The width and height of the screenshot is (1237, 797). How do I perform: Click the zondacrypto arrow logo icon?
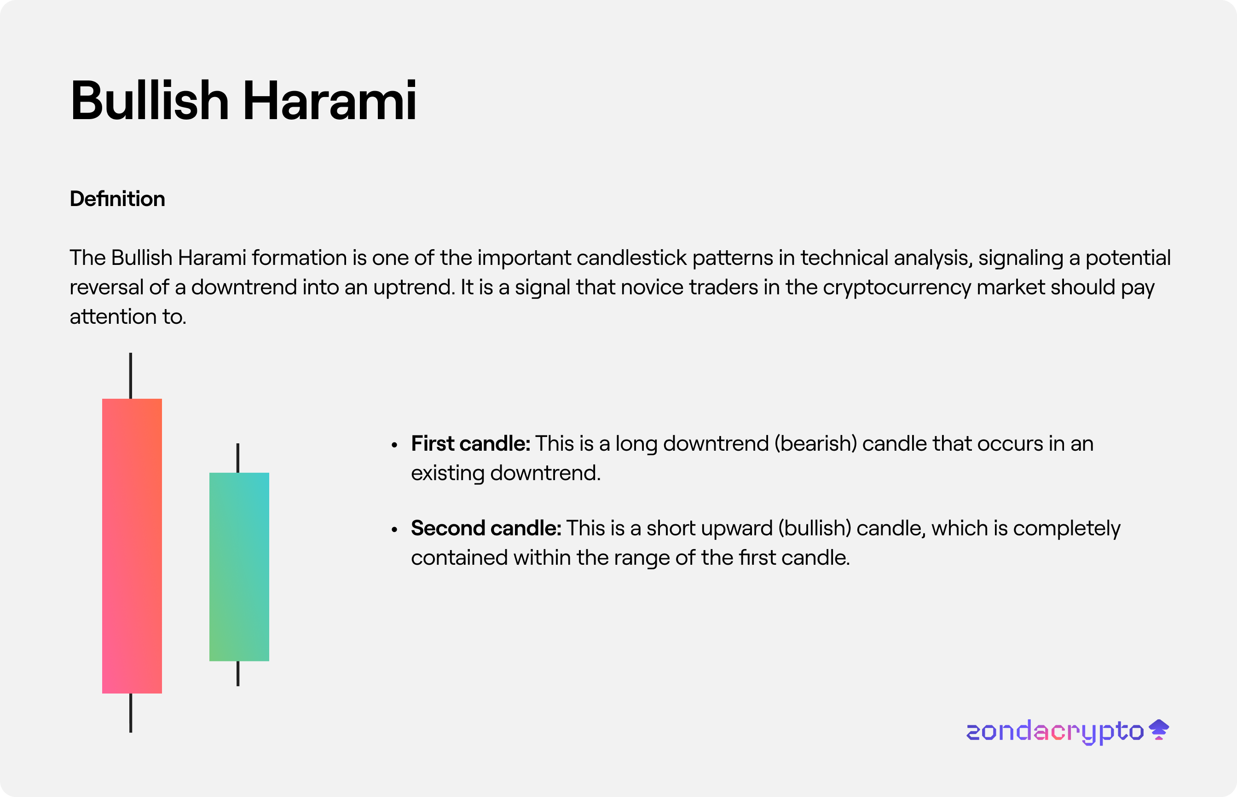[x=1159, y=730]
